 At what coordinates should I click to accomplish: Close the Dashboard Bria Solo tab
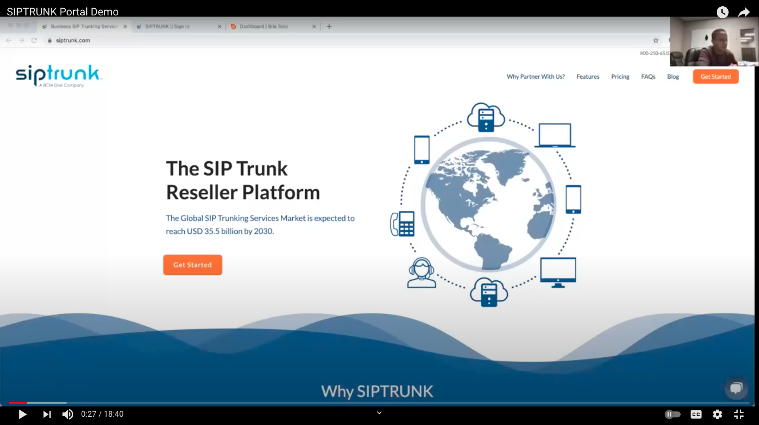(314, 26)
